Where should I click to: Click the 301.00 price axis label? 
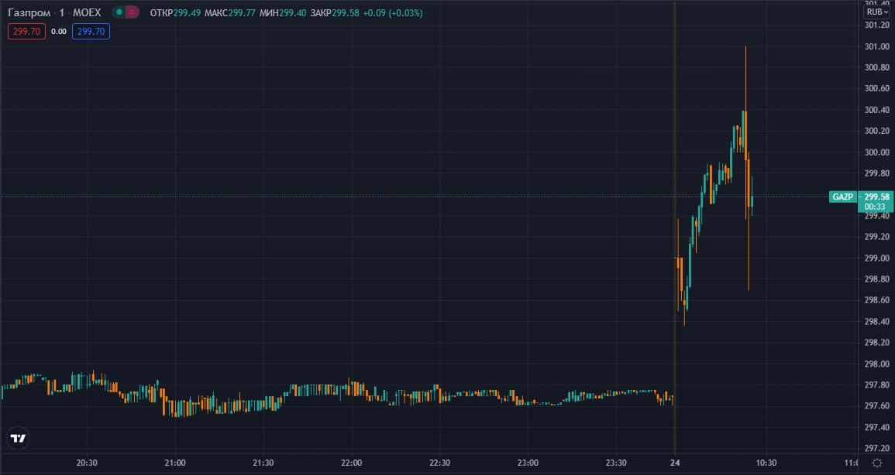[876, 46]
